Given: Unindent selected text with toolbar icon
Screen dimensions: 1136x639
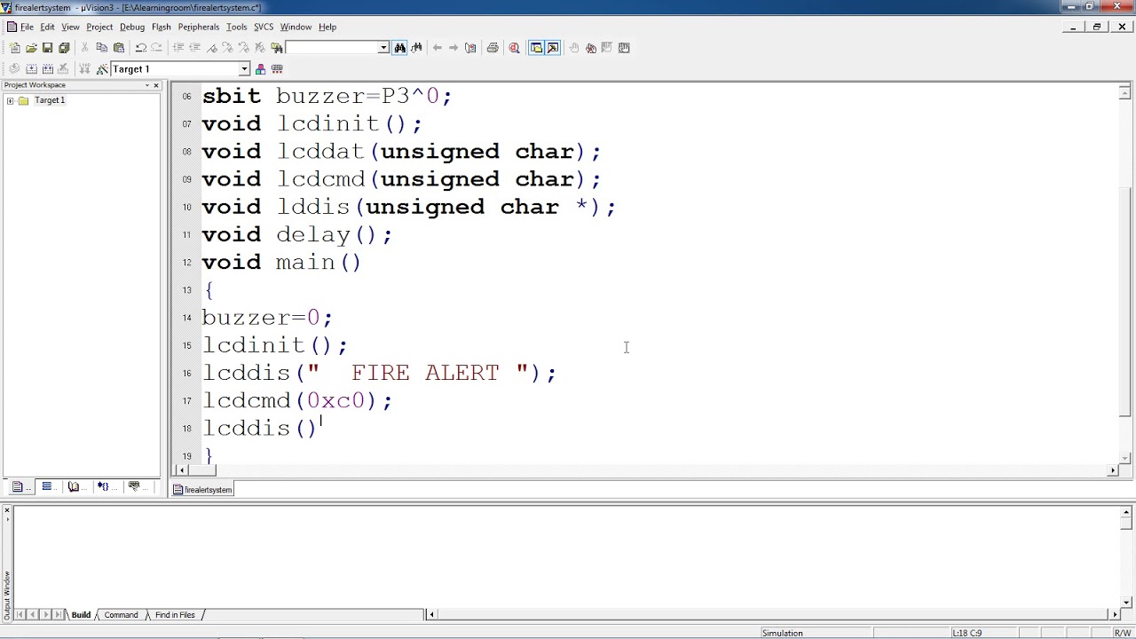Looking at the screenshot, I should click(194, 48).
